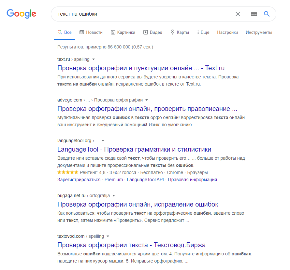Clear the search query with X icon
The image size is (290, 270).
(238, 14)
